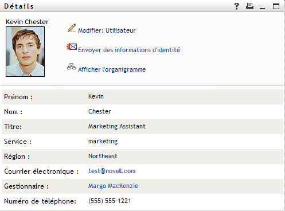Click the pencil icon beside Modifier

tap(72, 28)
